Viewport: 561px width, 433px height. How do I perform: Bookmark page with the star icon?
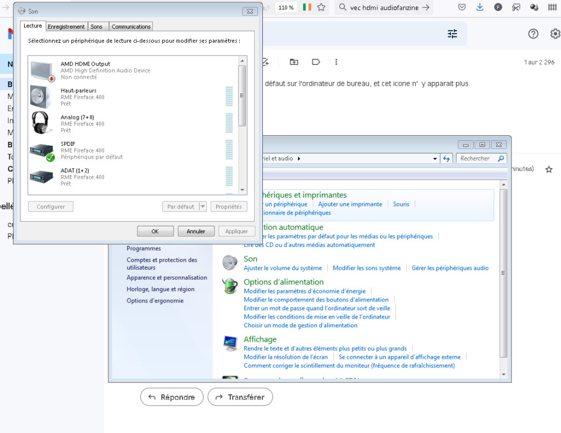pyautogui.click(x=321, y=7)
